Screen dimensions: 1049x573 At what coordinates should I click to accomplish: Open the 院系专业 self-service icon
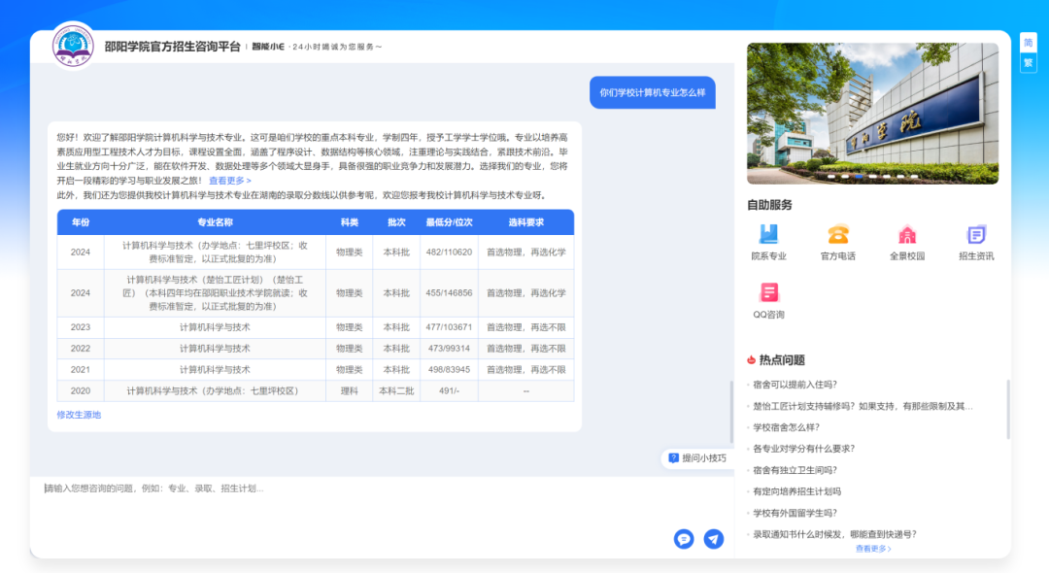768,234
